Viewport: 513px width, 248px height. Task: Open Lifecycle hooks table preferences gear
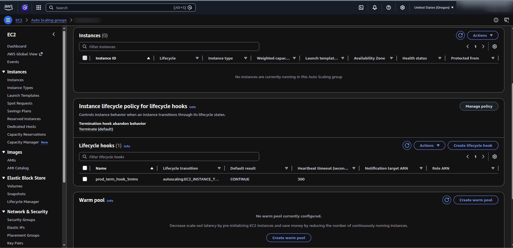[x=495, y=157]
